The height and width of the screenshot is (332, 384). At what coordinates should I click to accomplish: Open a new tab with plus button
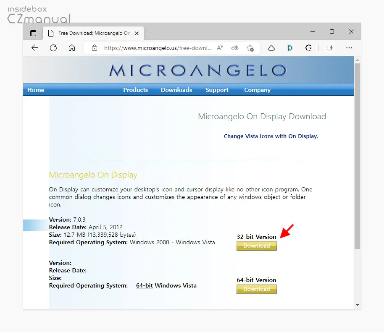(x=151, y=33)
